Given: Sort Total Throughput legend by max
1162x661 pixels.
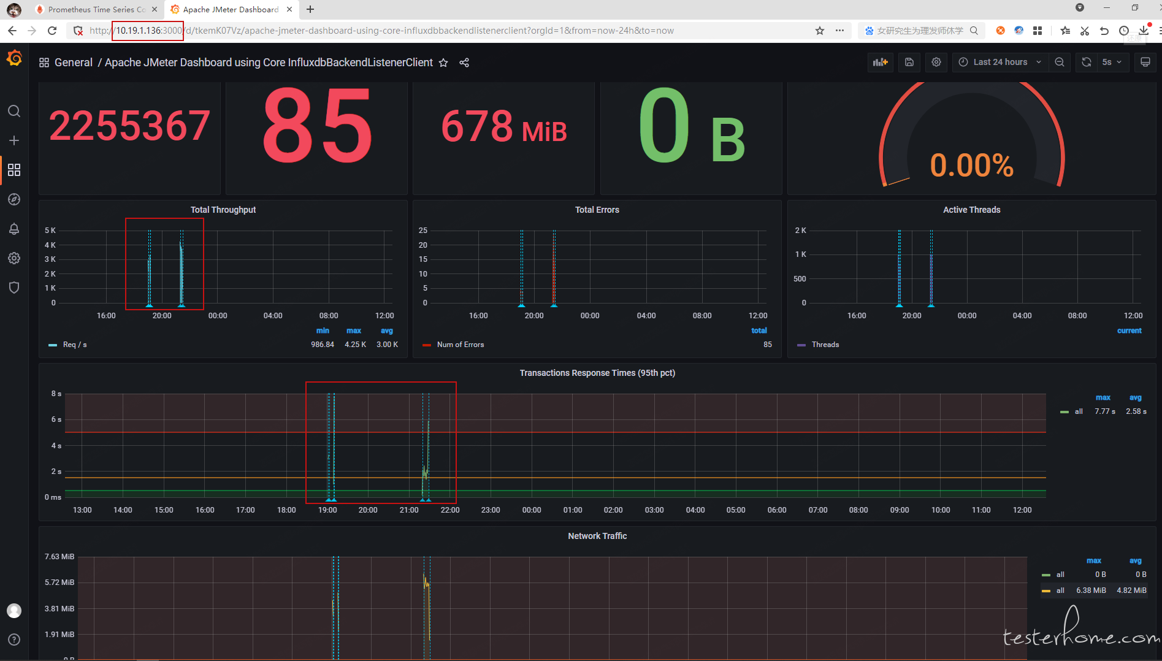Looking at the screenshot, I should 354,330.
